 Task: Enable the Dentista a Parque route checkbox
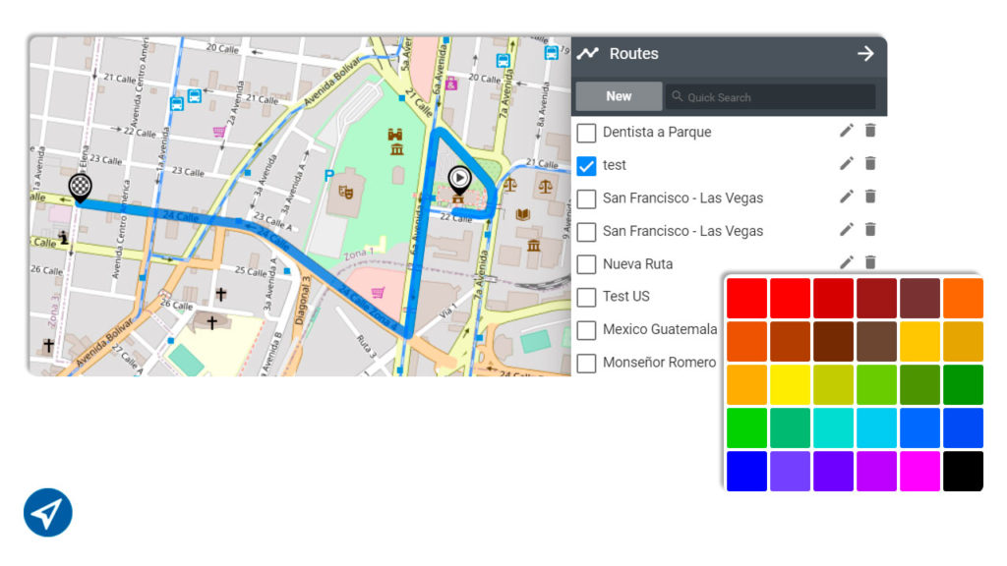coord(586,133)
